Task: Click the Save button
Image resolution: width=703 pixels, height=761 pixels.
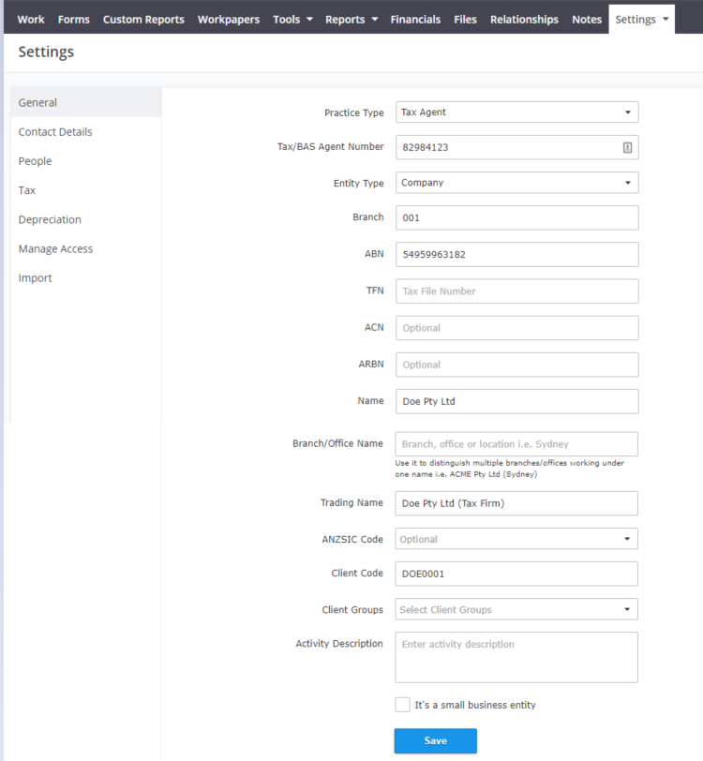Action: click(x=435, y=740)
